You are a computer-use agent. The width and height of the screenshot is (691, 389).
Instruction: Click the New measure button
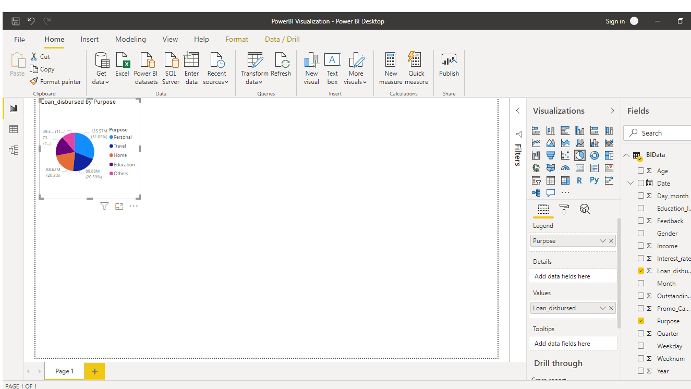point(391,68)
